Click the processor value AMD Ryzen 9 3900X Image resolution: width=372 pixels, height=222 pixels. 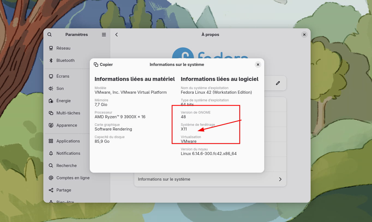tap(120, 117)
